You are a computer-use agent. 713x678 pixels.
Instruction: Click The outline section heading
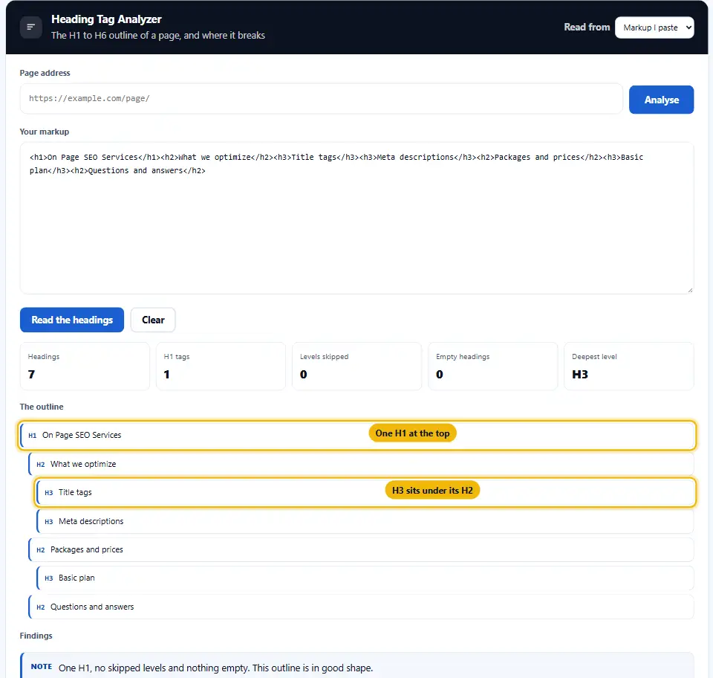click(42, 407)
